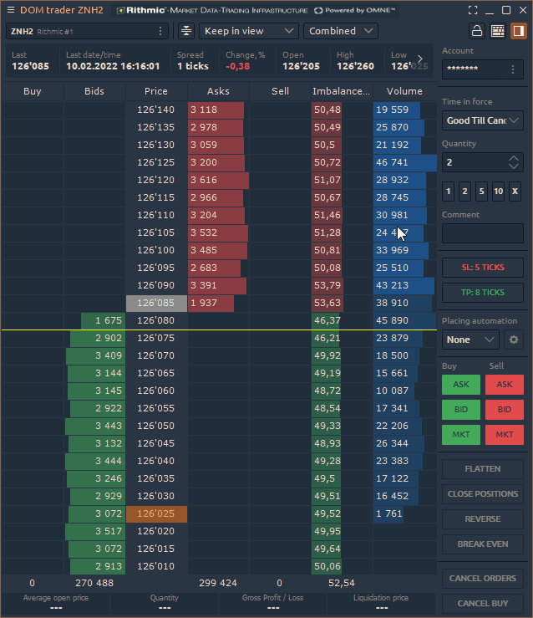533x618 pixels.
Task: Click the Volume column header
Action: [404, 91]
